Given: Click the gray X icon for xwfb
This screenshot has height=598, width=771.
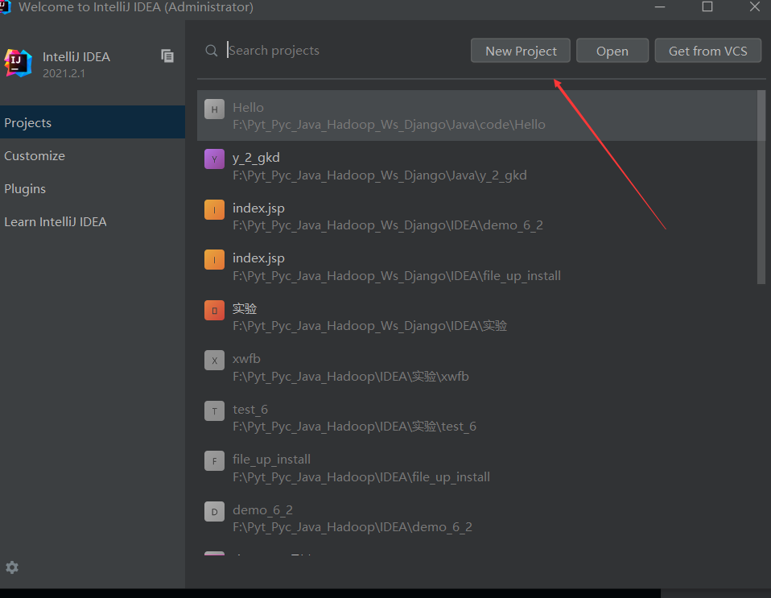Looking at the screenshot, I should [x=214, y=361].
